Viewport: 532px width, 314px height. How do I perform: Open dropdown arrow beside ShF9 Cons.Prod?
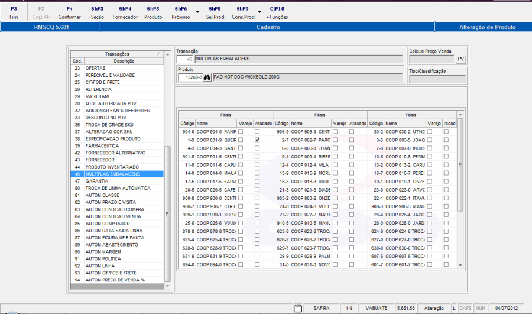click(259, 13)
